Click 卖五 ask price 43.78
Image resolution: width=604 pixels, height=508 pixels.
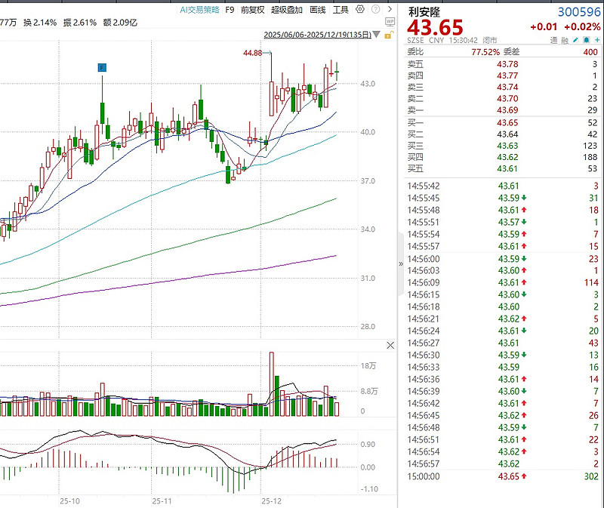pos(507,64)
